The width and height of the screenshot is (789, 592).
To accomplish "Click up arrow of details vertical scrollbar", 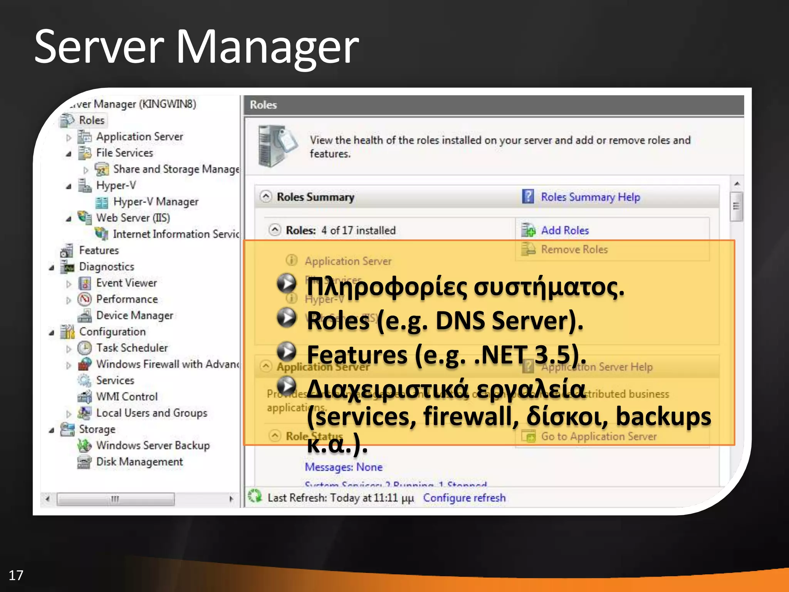I will pyautogui.click(x=737, y=183).
